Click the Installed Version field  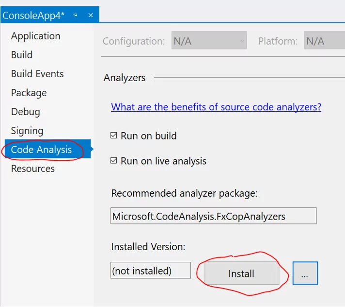point(151,271)
